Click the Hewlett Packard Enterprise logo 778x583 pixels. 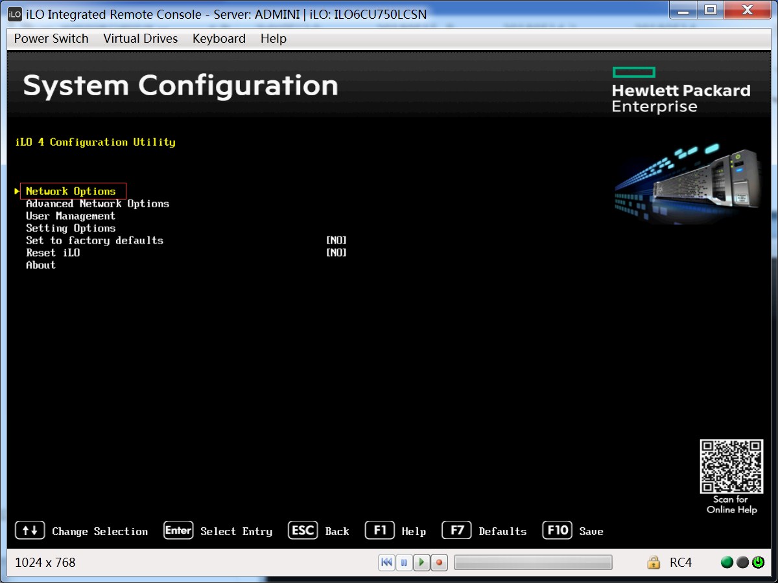681,90
